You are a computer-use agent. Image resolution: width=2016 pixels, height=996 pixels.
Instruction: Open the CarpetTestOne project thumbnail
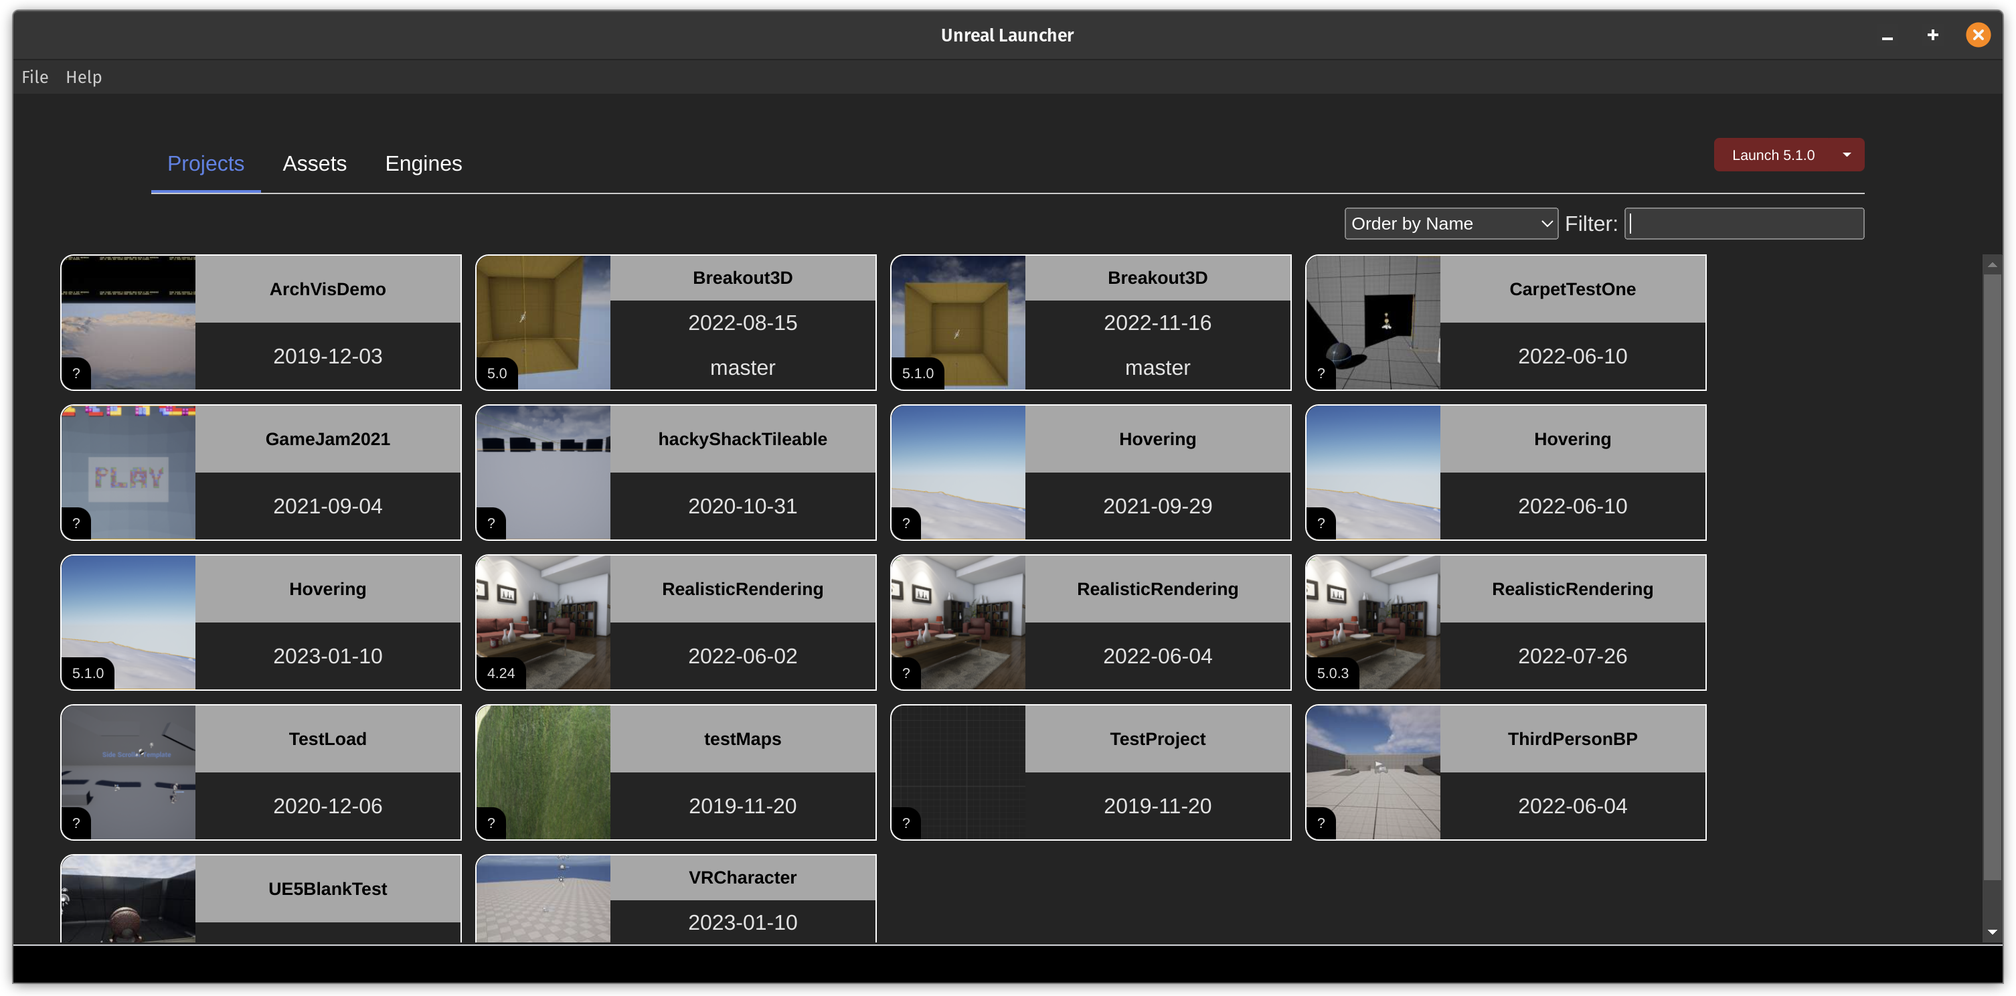(1373, 323)
